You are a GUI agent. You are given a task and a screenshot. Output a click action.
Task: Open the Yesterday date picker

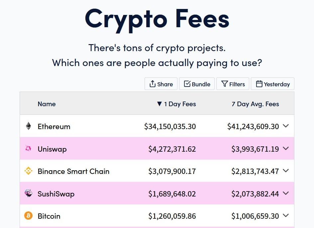tap(272, 84)
